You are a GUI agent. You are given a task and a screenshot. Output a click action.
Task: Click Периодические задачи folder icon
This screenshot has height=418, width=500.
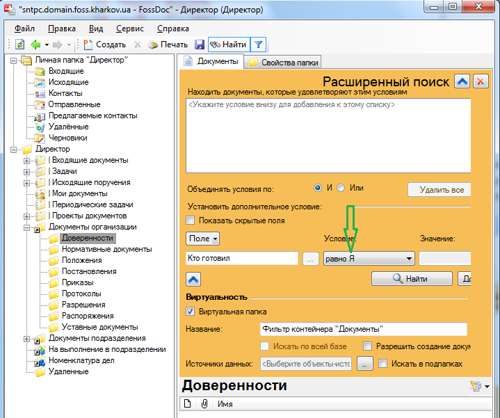click(40, 205)
